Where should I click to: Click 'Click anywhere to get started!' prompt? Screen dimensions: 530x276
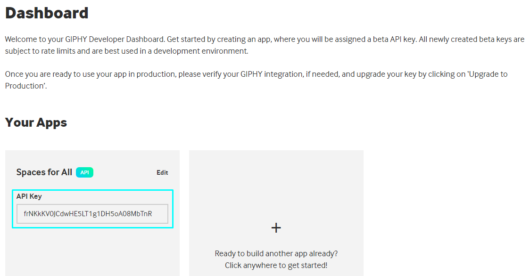point(276,265)
